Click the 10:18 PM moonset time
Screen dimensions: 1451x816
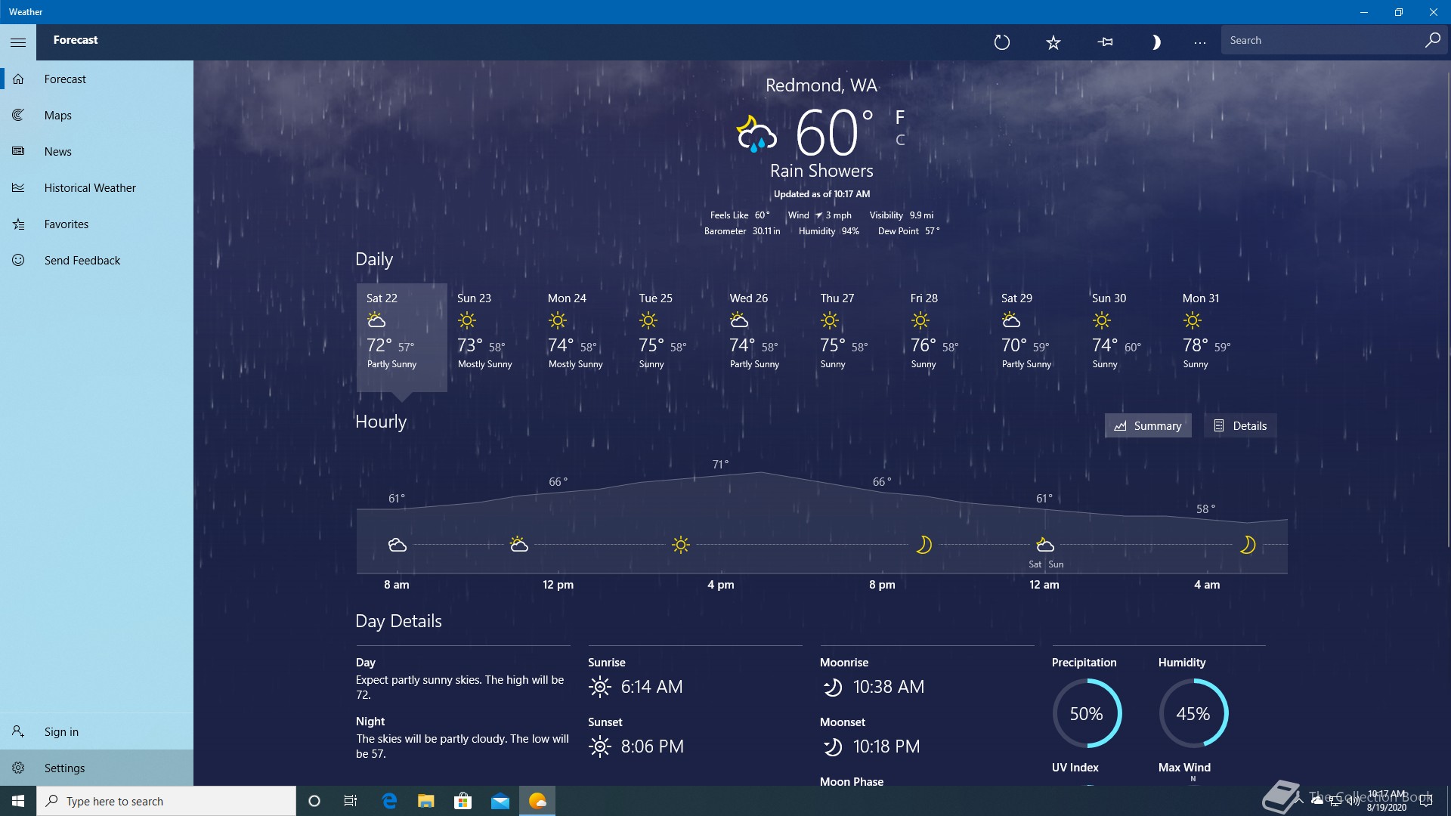pyautogui.click(x=886, y=746)
